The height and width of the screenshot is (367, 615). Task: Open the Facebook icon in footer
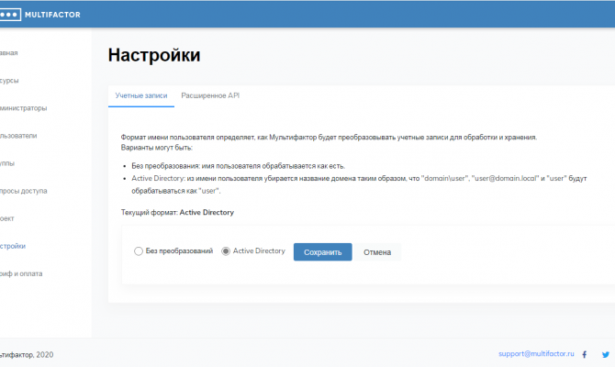[585, 354]
